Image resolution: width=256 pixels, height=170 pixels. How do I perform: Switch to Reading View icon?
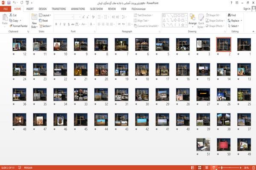click(x=207, y=167)
